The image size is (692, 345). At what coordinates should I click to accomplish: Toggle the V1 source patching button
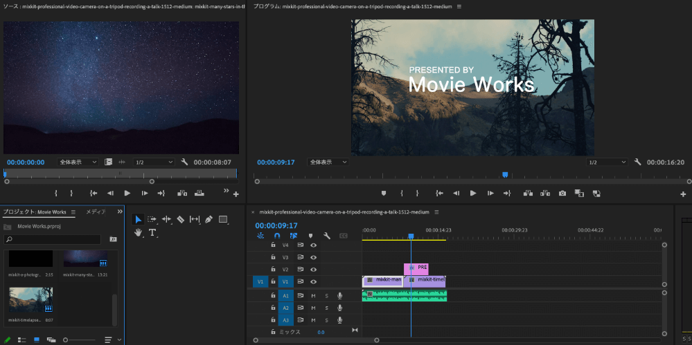(x=260, y=281)
